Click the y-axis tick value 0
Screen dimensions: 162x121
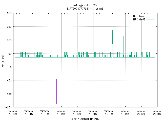11,67
